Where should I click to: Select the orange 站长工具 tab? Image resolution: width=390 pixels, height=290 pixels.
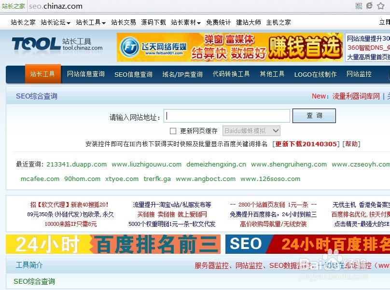pyautogui.click(x=43, y=74)
